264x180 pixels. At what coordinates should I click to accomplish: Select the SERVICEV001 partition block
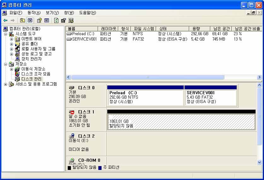tap(211, 95)
